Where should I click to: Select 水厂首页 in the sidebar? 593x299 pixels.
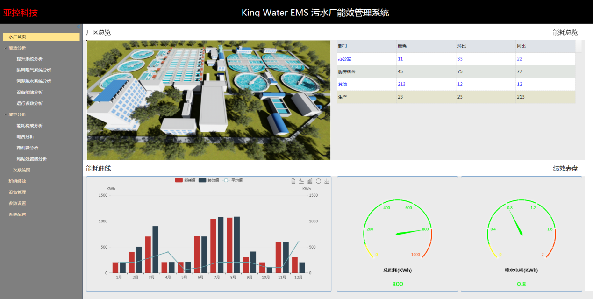tap(41, 36)
